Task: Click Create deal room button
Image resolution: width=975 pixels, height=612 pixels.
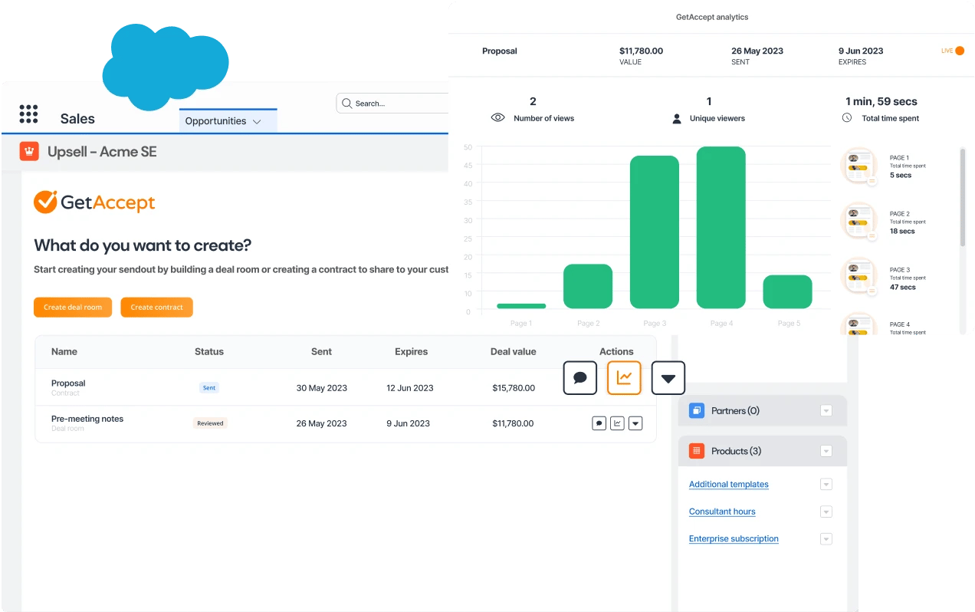Action: click(x=73, y=307)
